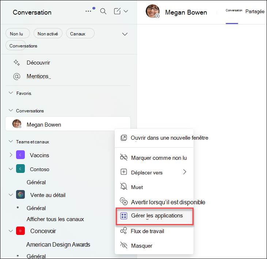Viewport: 267px width, 259px height.
Task: Open Général channel under Concevoir
Action: tap(36, 256)
